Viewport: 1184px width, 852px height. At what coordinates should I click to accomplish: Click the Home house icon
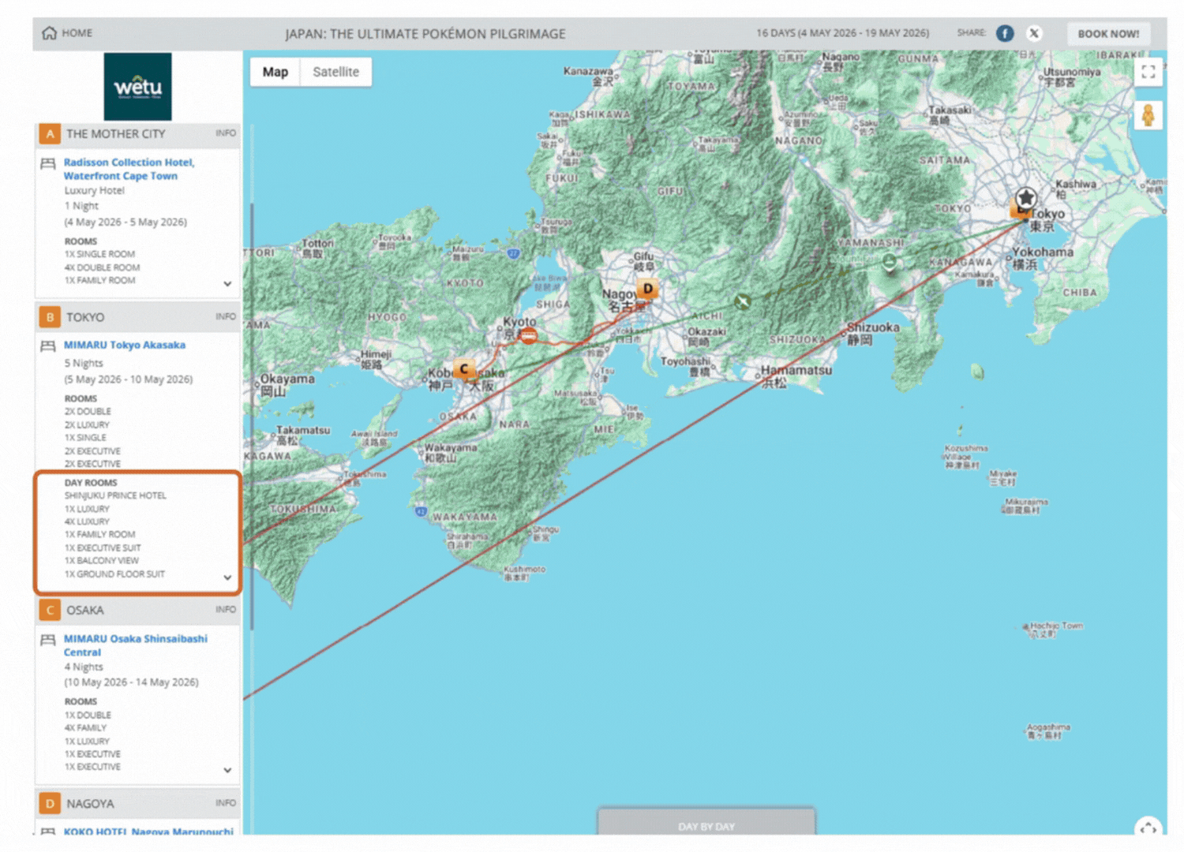pyautogui.click(x=49, y=33)
